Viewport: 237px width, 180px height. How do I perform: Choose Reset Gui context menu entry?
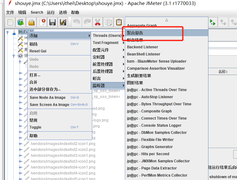pos(60,51)
